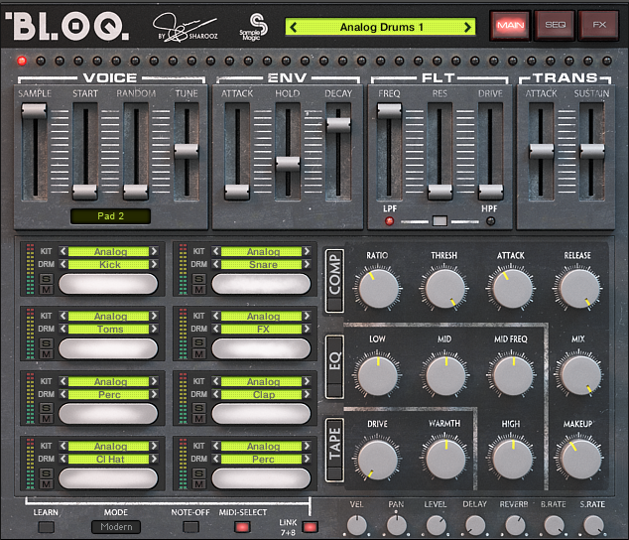This screenshot has width=629, height=540.
Task: Toggle the EQ section switch
Action: pos(334,366)
